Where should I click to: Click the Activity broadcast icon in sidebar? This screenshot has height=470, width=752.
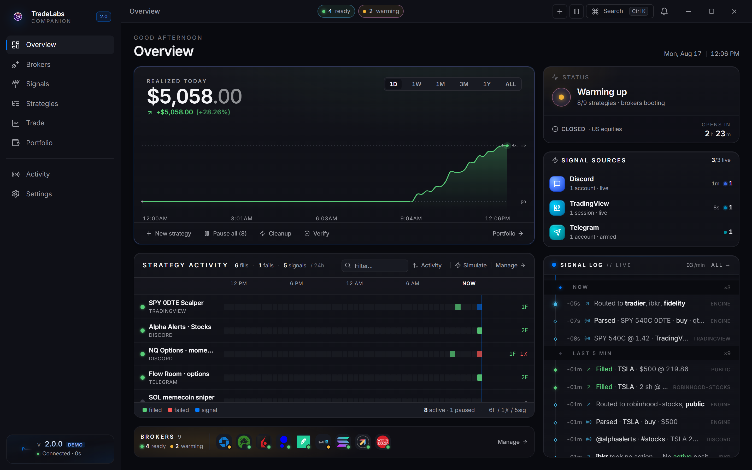16,174
